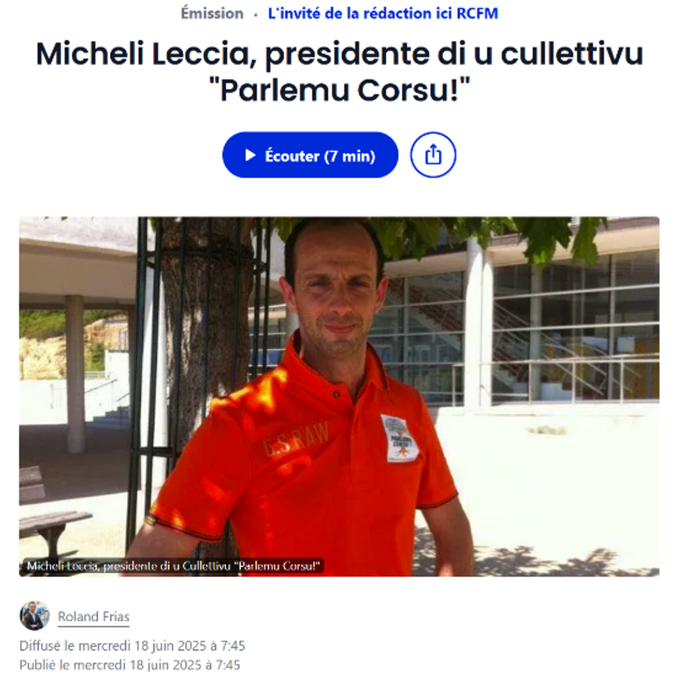Screen dimensions: 683x679
Task: Click the dot separator after Émission
Action: click(x=256, y=15)
